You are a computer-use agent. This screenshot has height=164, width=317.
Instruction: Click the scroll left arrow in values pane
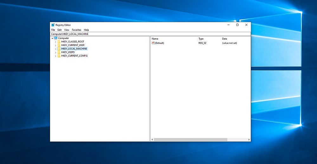click(152, 140)
